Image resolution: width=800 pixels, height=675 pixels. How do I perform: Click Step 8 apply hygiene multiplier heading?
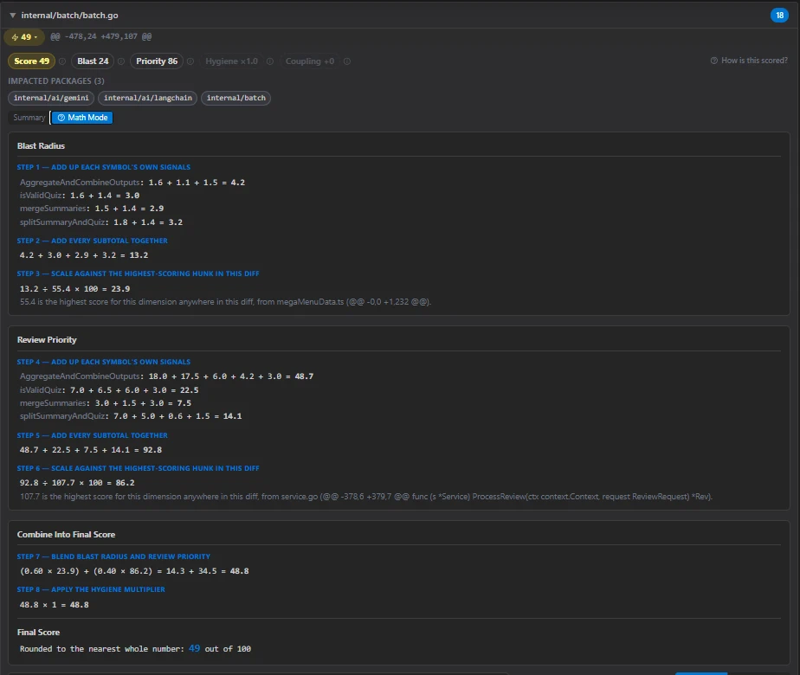[x=91, y=589]
